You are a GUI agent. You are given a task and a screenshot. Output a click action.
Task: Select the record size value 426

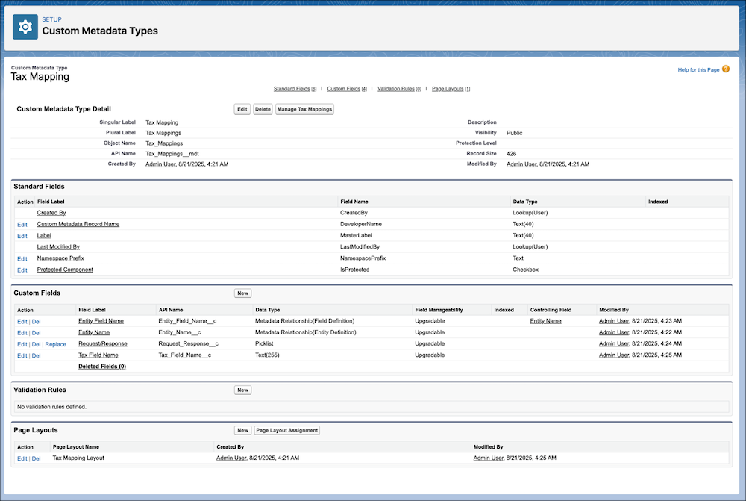(x=512, y=154)
